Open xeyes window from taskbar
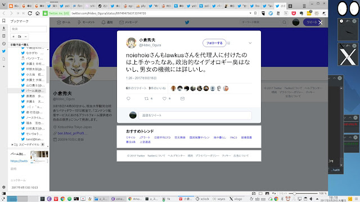This screenshot has width=360, height=202. pyautogui.click(x=219, y=199)
